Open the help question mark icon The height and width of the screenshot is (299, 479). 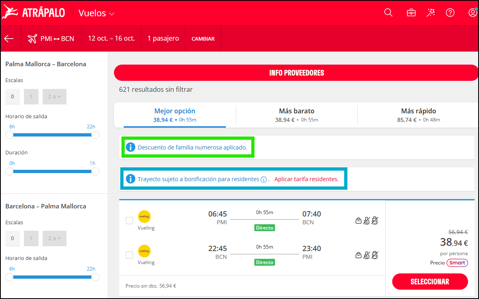coord(450,13)
